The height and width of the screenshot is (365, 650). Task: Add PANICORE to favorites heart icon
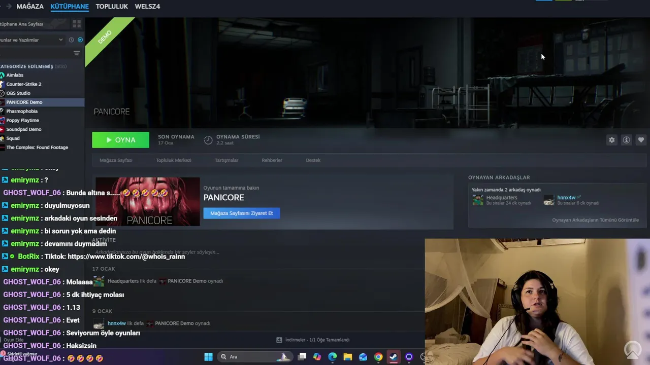pyautogui.click(x=641, y=140)
